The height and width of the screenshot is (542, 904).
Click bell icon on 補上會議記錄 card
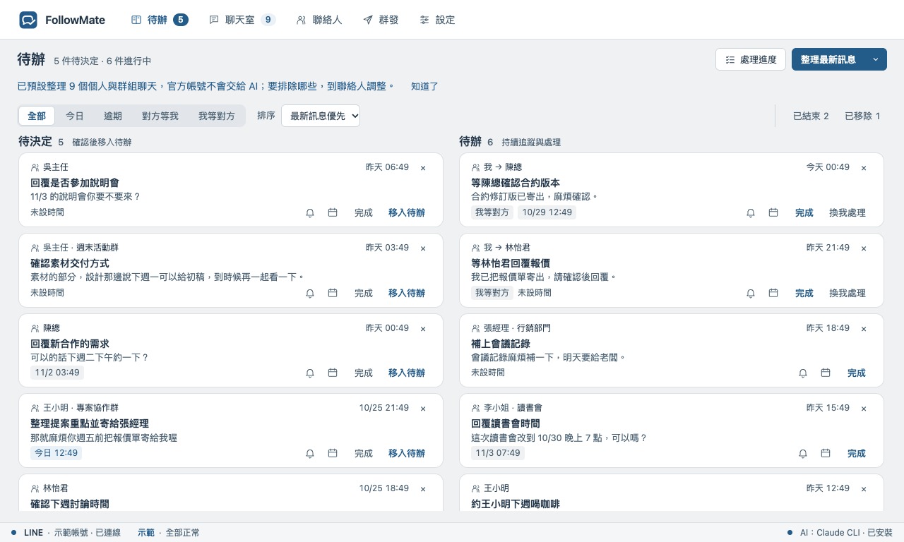point(803,373)
